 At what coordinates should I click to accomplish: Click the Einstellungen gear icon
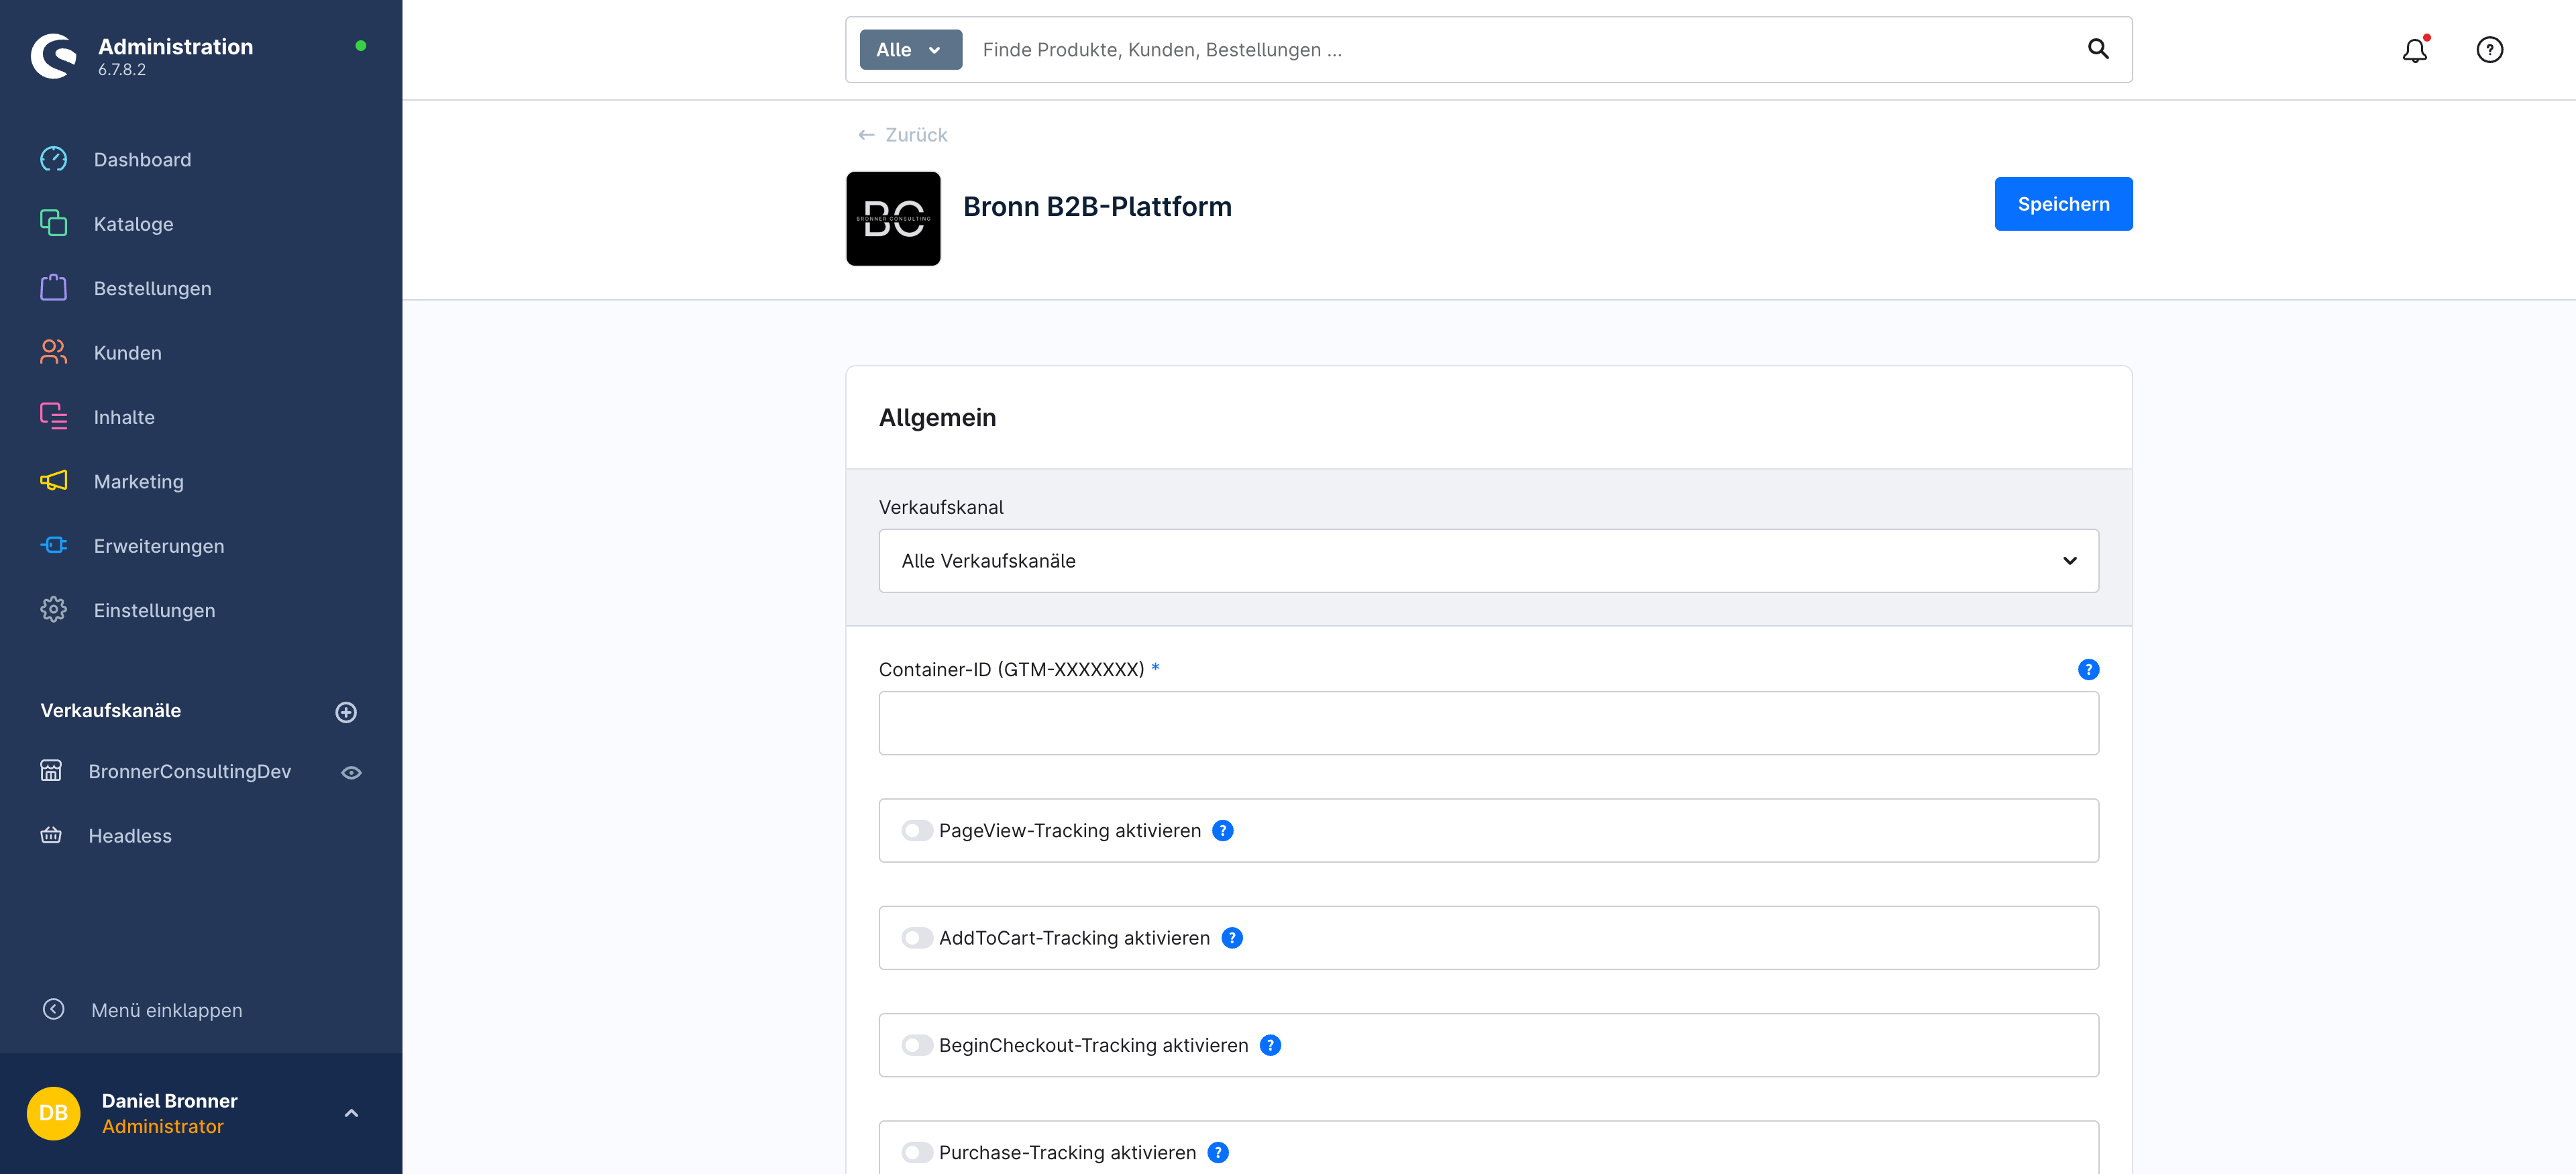click(x=54, y=609)
